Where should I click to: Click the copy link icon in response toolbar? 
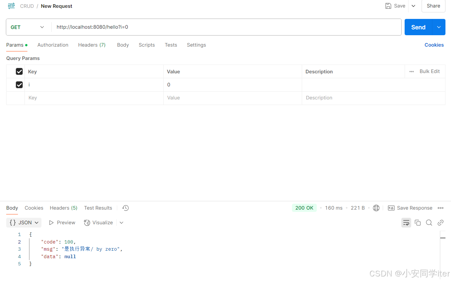(441, 223)
